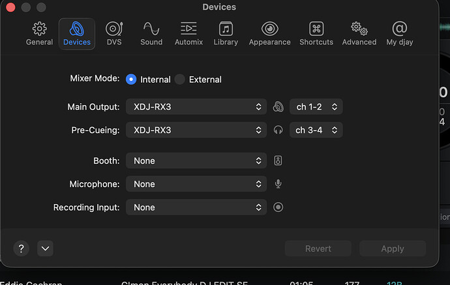Open the Library preferences tab
Viewport: 450px width, 285px height.
point(226,34)
